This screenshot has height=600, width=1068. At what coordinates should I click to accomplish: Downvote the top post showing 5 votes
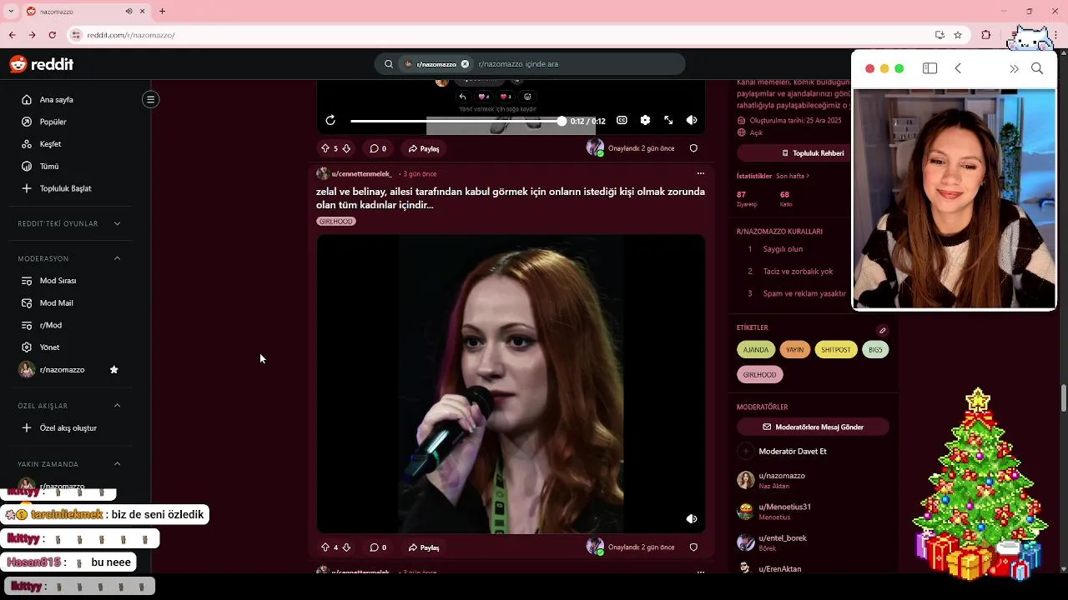(x=346, y=148)
